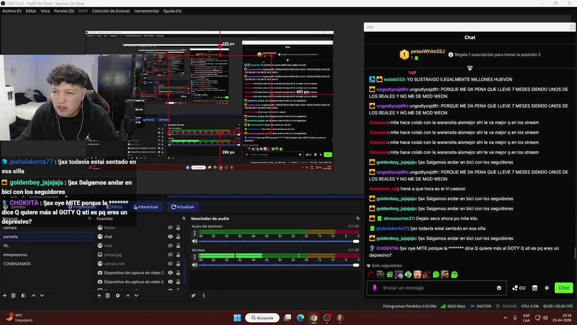Show the pxfuel.jpg source with its eye icon
The width and height of the screenshot is (577, 325).
(x=170, y=255)
